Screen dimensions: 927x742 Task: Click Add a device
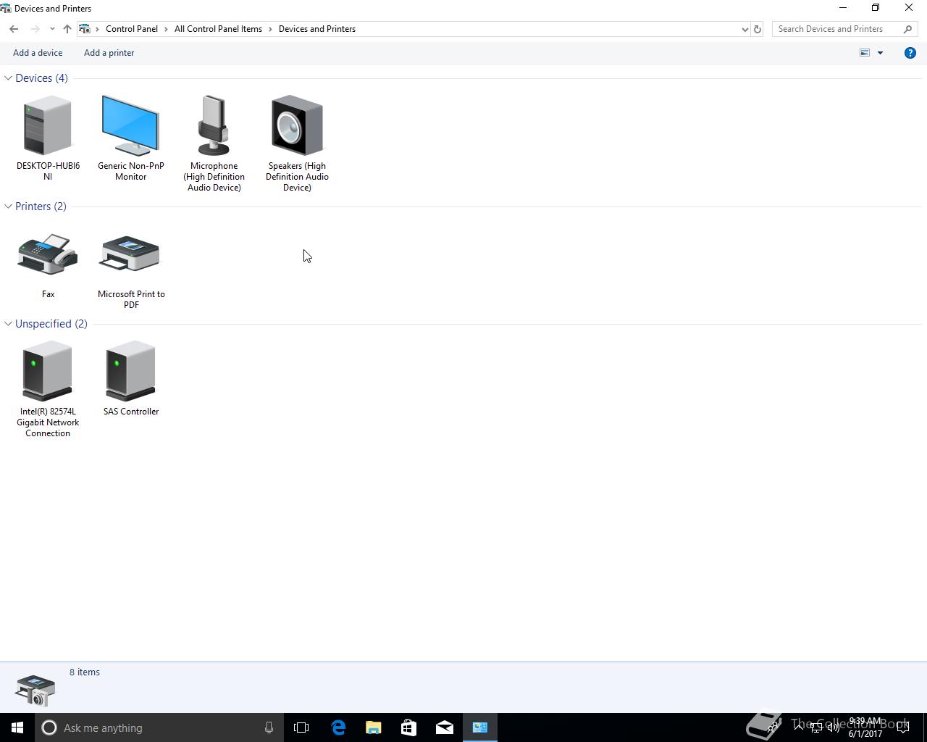coord(38,53)
